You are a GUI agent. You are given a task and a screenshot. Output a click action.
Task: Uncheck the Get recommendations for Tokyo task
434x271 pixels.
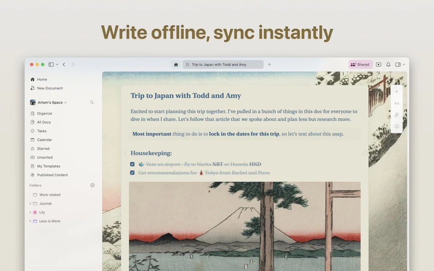(132, 173)
